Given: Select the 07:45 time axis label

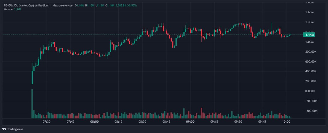Looking at the screenshot, I should click(x=71, y=122).
